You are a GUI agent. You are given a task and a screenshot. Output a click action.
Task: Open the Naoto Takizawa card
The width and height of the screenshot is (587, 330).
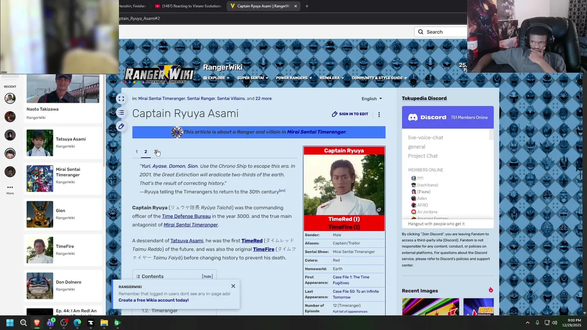click(x=63, y=98)
